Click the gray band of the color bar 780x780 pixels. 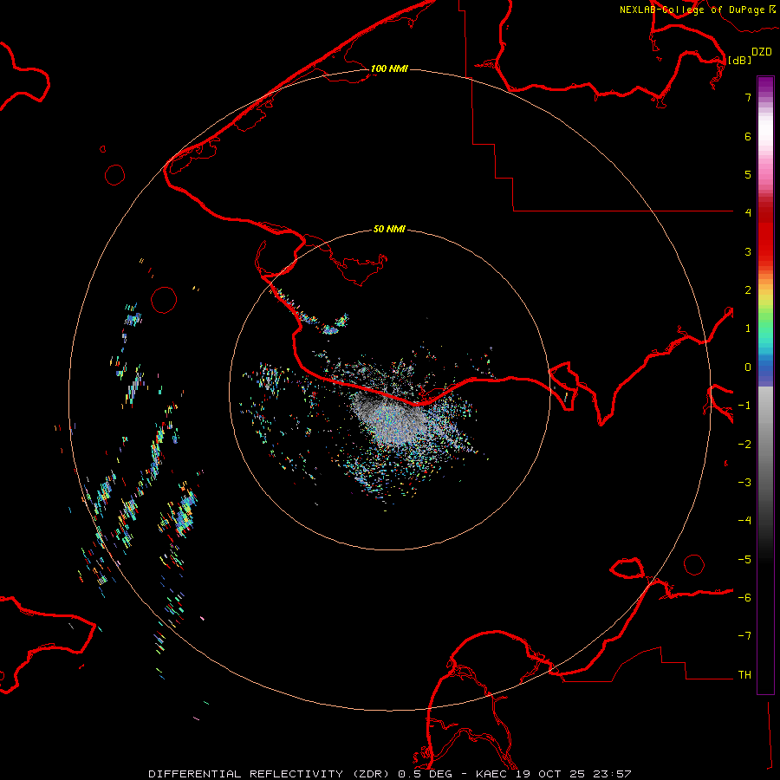click(x=765, y=448)
